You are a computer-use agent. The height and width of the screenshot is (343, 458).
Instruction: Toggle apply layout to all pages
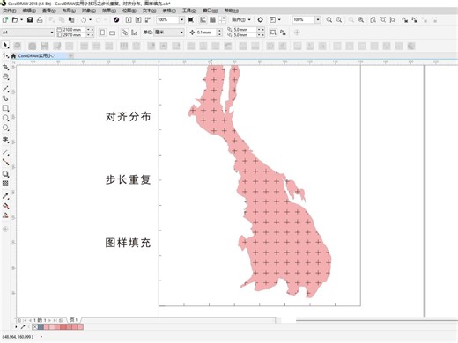click(x=125, y=33)
